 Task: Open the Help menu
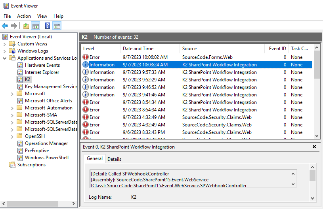pyautogui.click(x=58, y=16)
